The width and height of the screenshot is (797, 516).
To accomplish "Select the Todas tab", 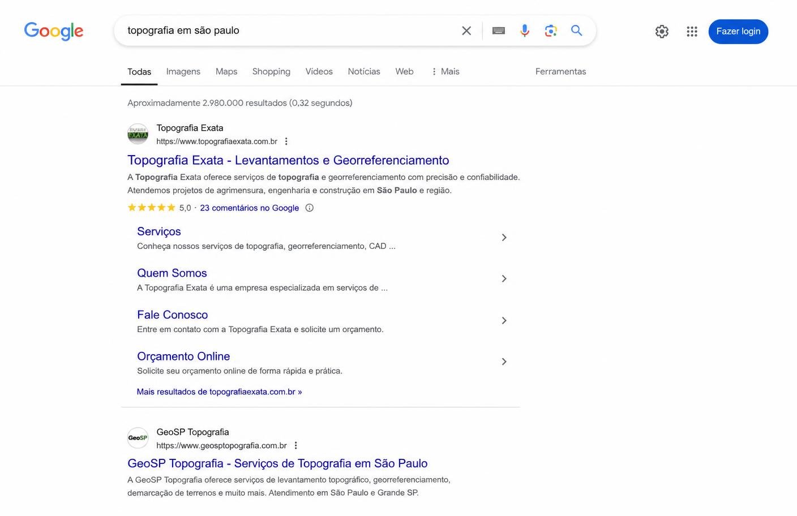I will (x=139, y=72).
